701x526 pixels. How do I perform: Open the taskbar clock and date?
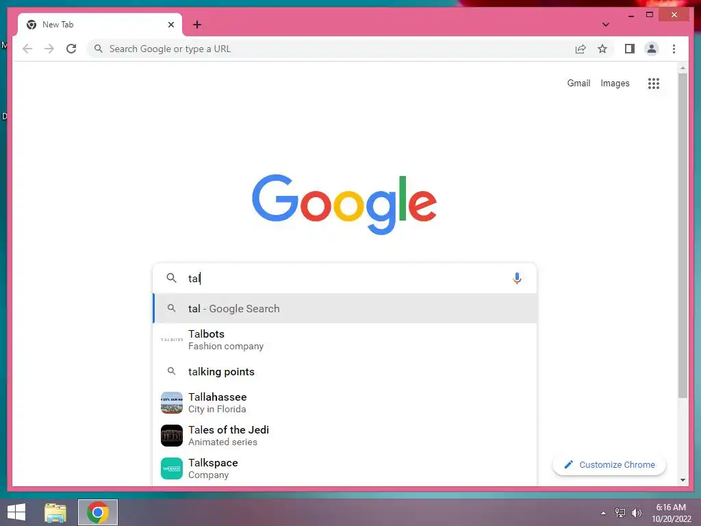(x=671, y=513)
